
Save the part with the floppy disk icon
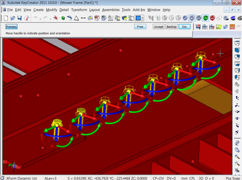pos(20,18)
